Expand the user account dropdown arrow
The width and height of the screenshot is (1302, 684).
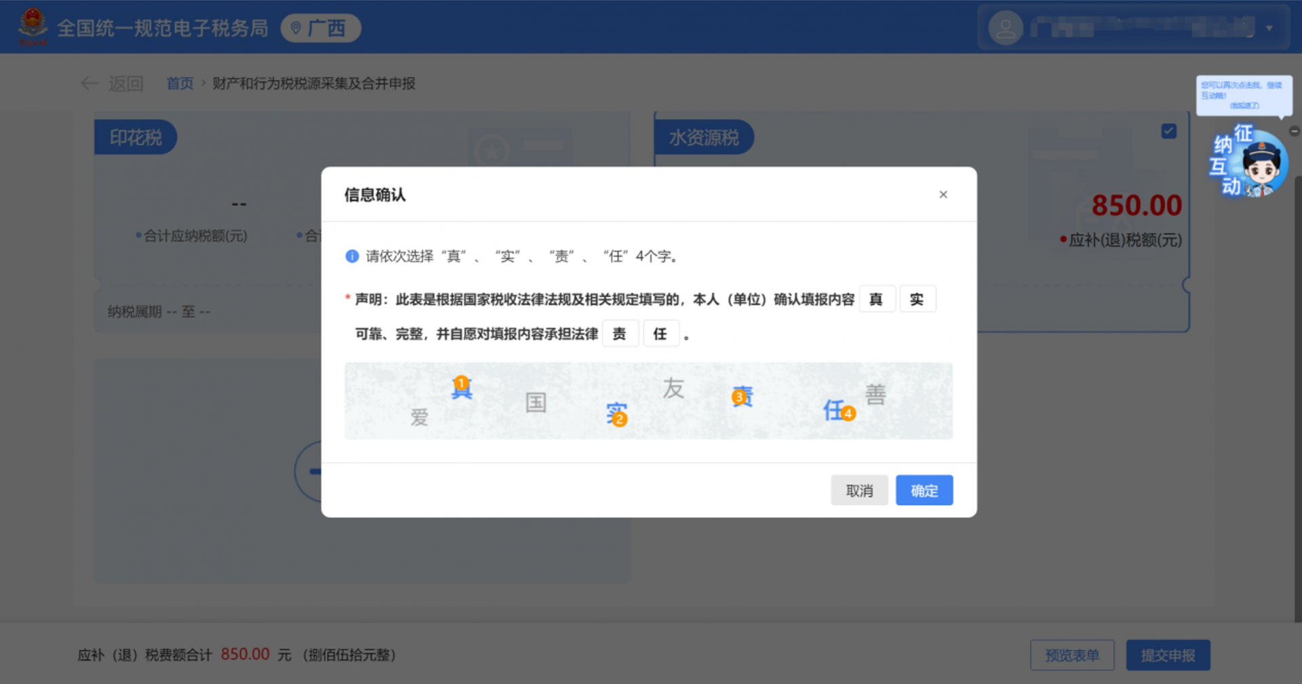coord(1269,28)
